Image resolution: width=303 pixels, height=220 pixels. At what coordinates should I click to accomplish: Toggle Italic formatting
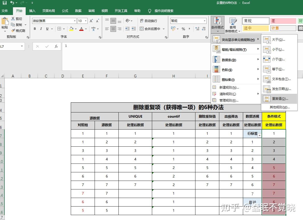pos(41,29)
